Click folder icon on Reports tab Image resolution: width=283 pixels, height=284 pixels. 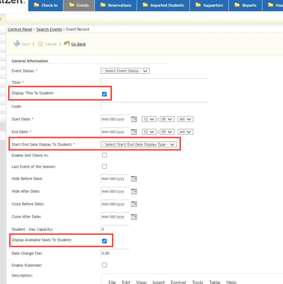pos(237,5)
